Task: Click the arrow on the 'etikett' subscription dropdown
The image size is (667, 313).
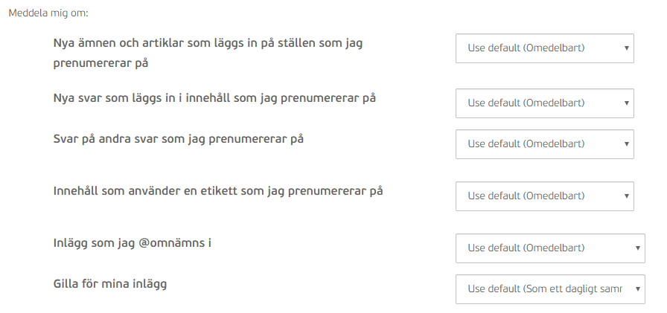Action: click(x=625, y=196)
